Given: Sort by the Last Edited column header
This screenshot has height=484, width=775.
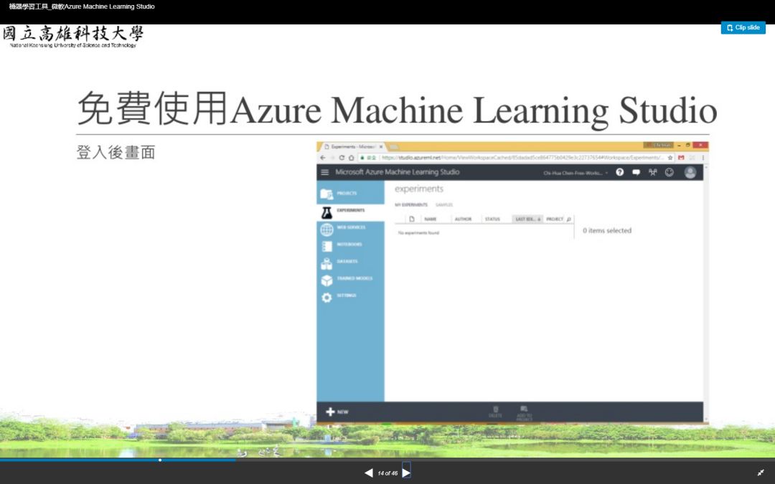Looking at the screenshot, I should tap(527, 219).
